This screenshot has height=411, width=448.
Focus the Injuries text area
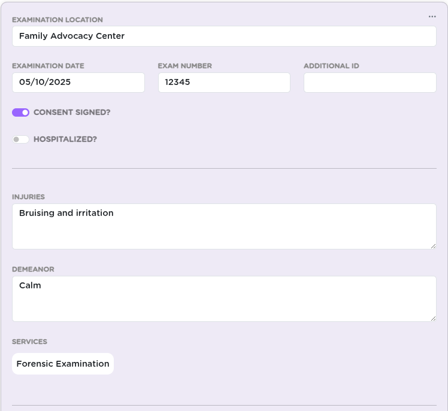[224, 226]
